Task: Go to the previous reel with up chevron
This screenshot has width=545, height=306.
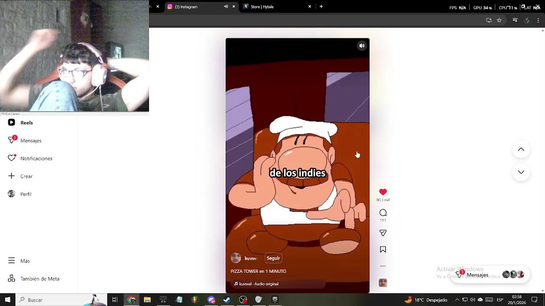Action: pos(521,150)
